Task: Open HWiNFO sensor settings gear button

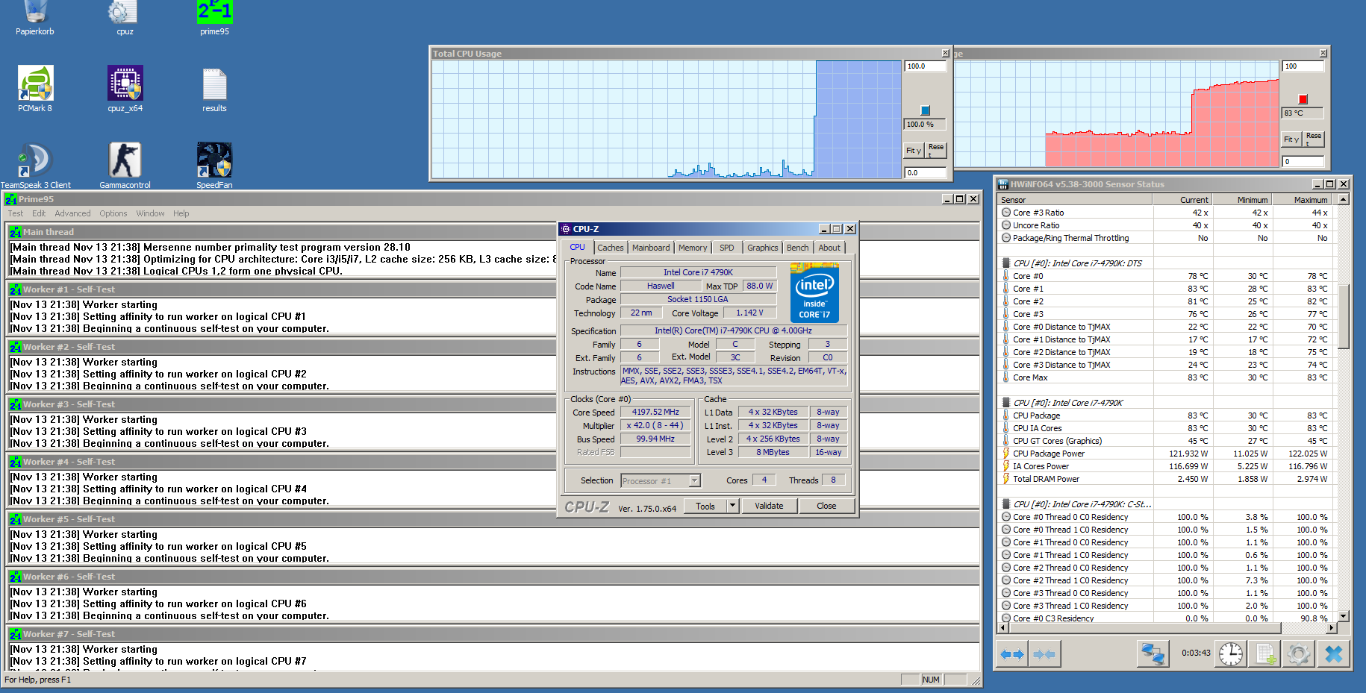Action: tap(1299, 654)
